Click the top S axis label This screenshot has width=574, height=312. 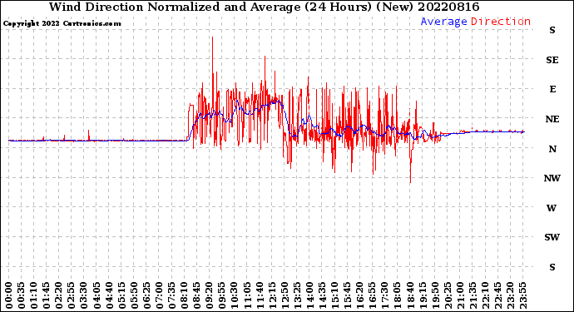[x=552, y=31]
